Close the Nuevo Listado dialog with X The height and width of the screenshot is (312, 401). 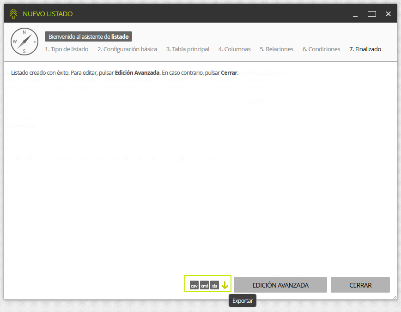[388, 14]
